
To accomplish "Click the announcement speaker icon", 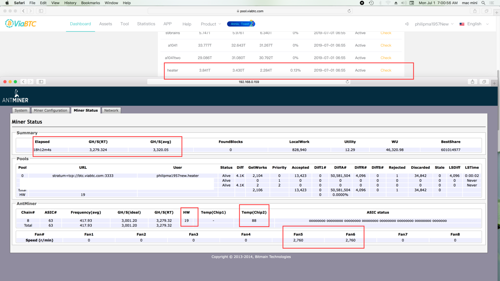I will tap(407, 24).
